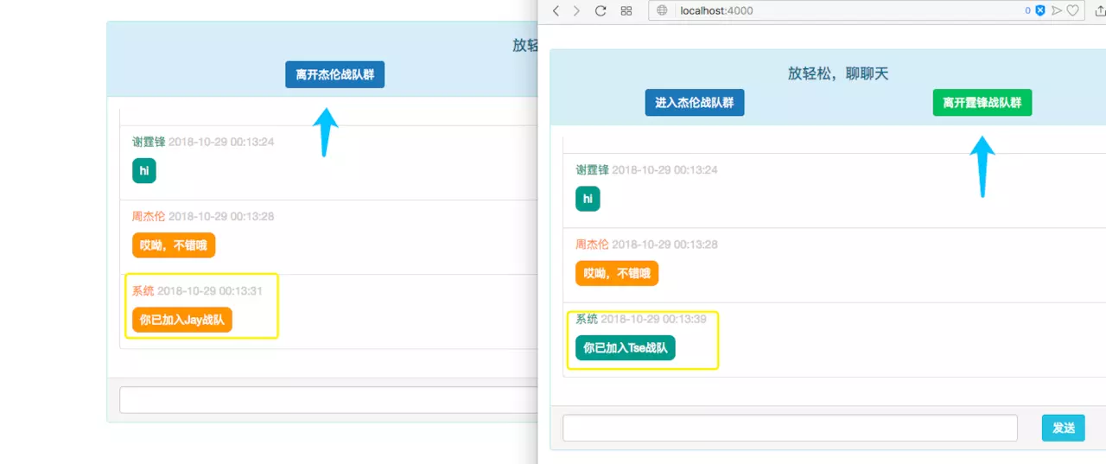Click the green hi bubble in right window
The width and height of the screenshot is (1106, 464).
[x=588, y=199]
